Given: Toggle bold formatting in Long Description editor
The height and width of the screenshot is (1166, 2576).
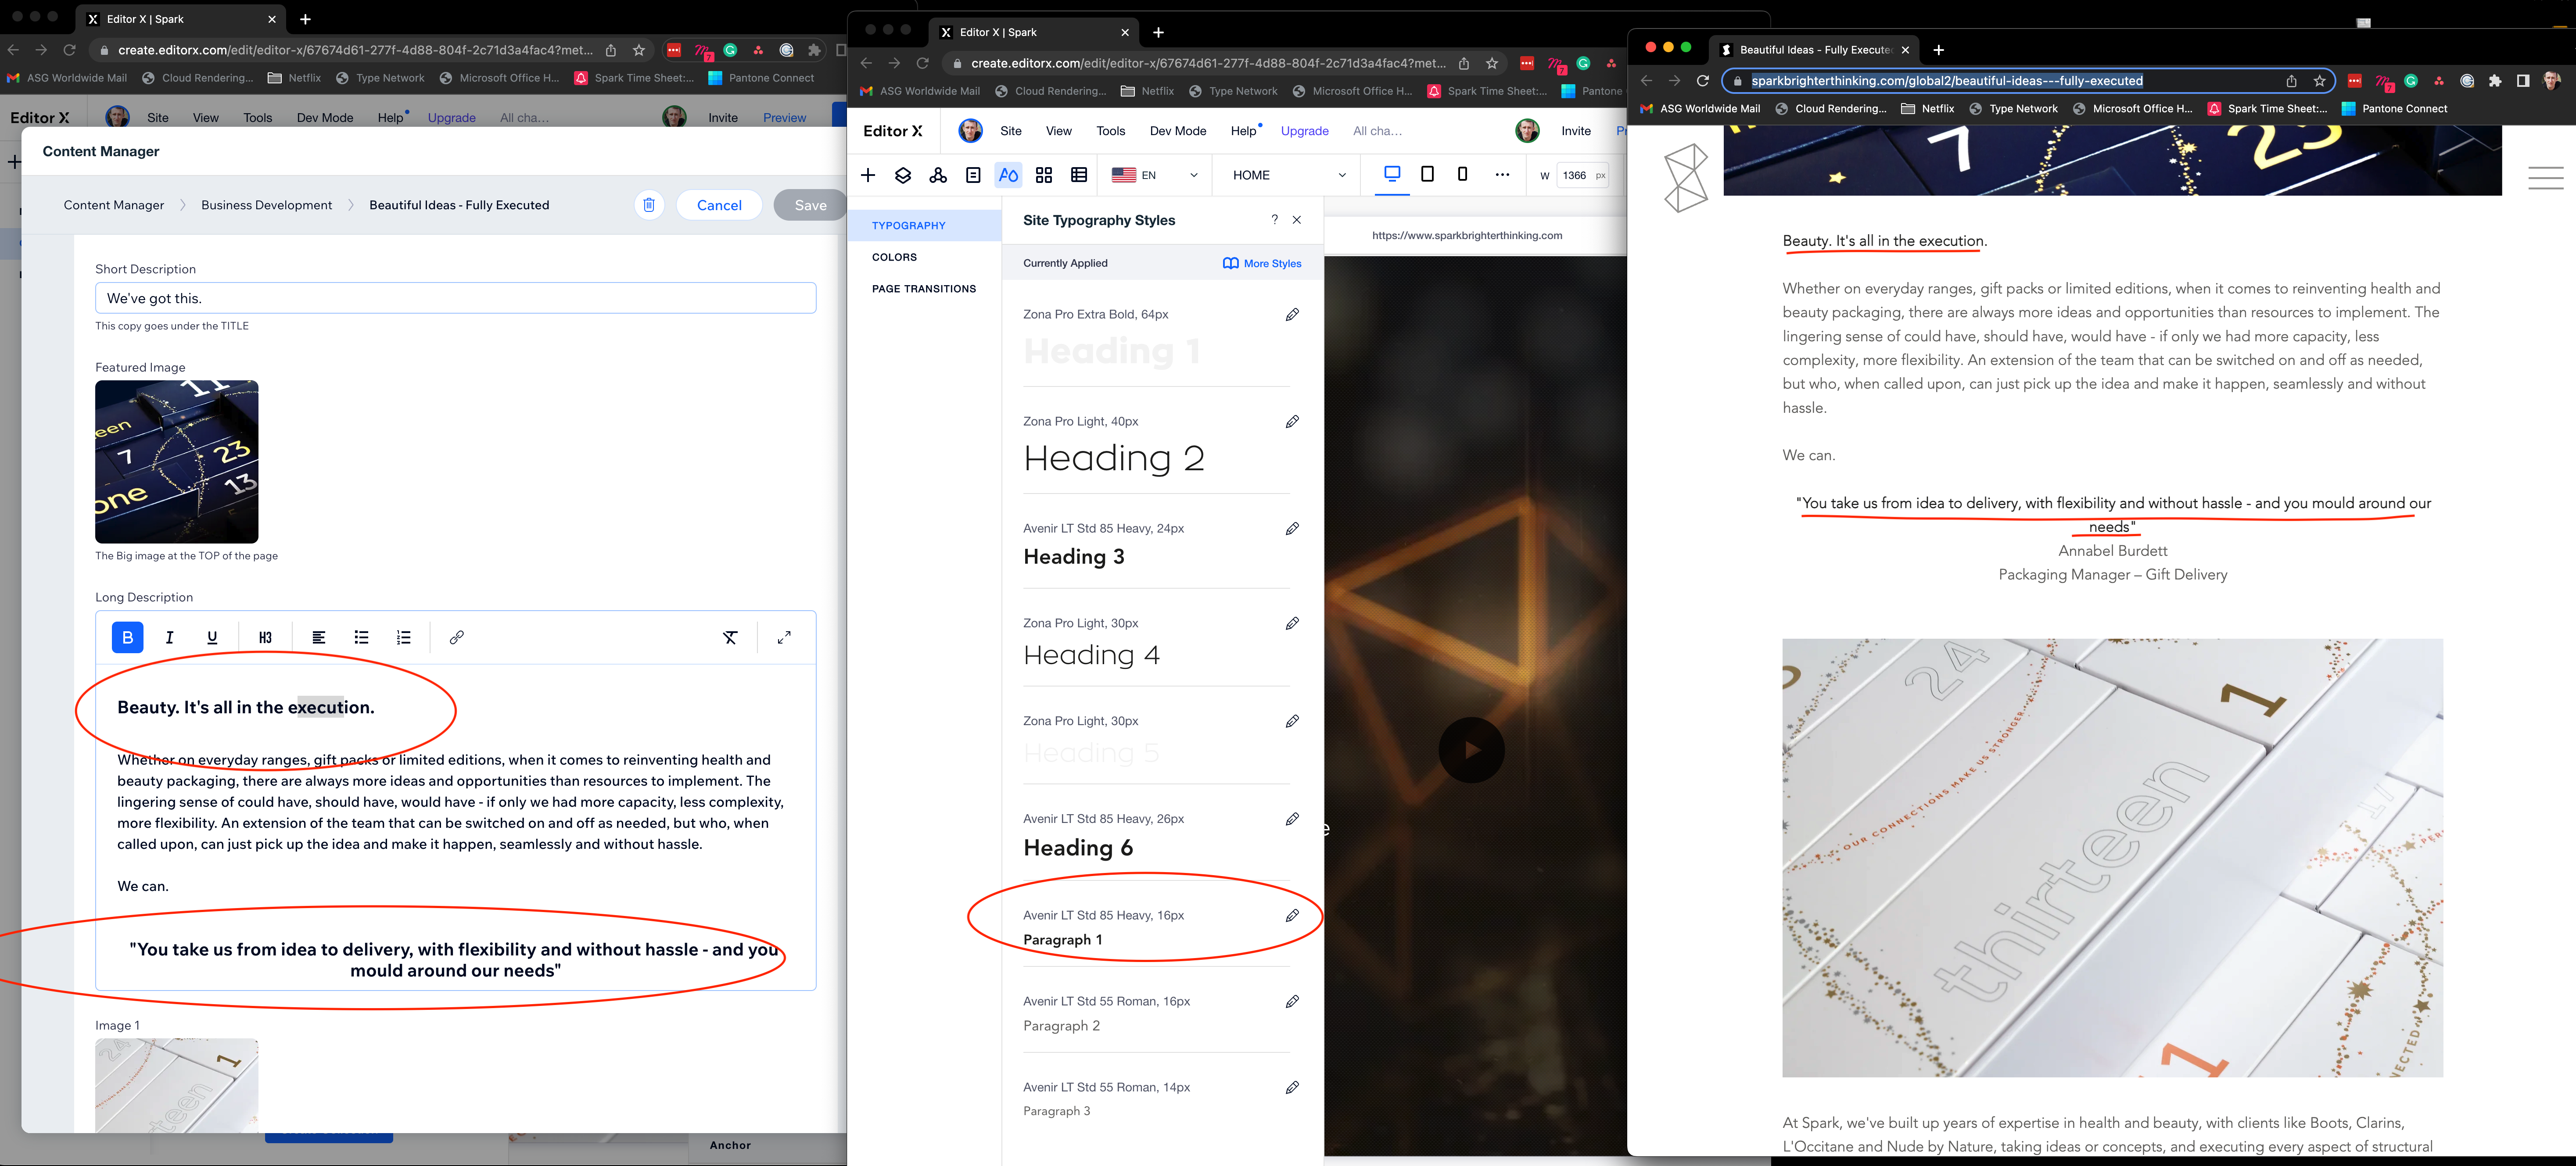Looking at the screenshot, I should tap(127, 637).
